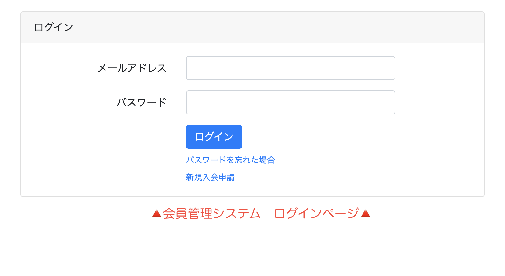
Task: Click the パスワード field label
Action: coord(142,102)
